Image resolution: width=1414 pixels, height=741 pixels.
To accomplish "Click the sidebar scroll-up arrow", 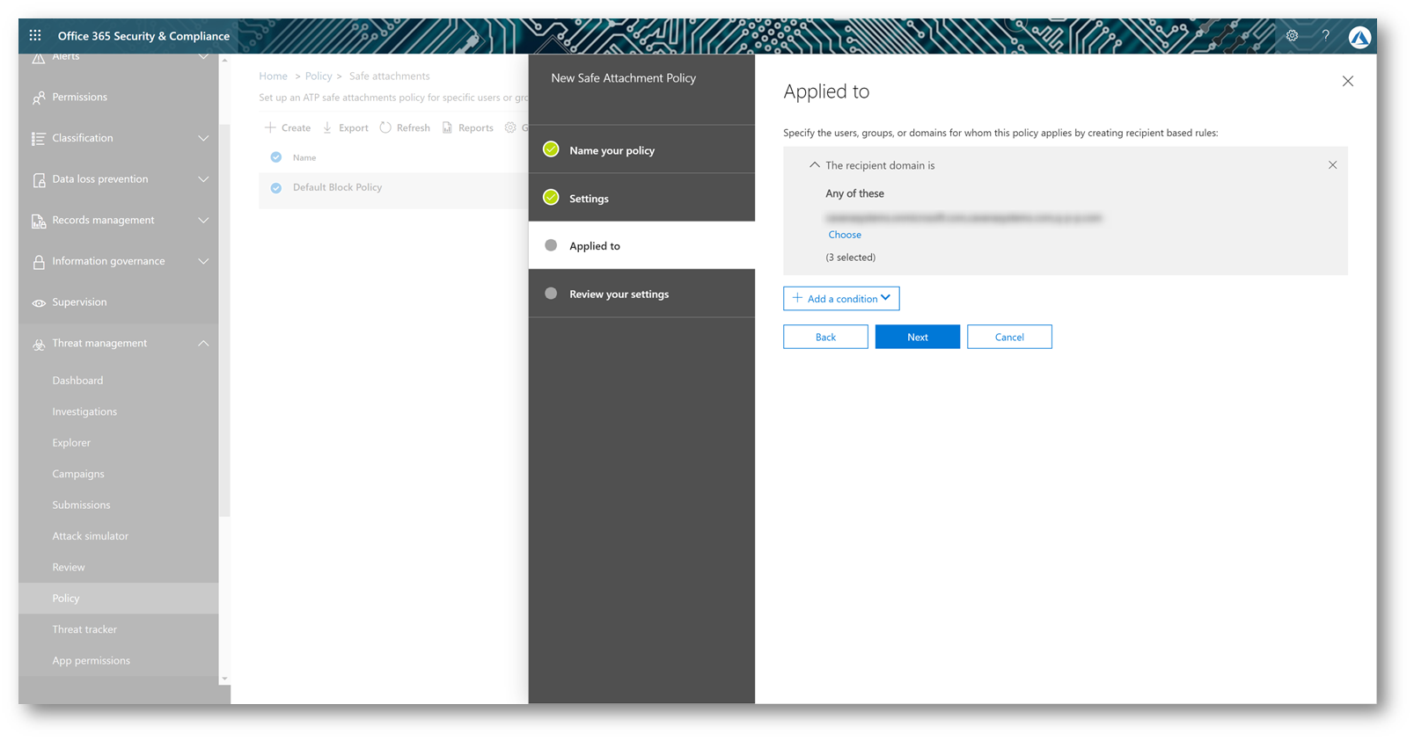I will click(224, 61).
